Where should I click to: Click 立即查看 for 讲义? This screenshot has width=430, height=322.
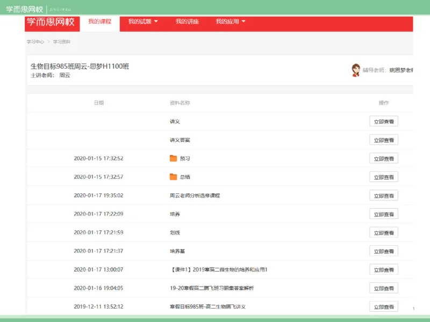click(384, 121)
